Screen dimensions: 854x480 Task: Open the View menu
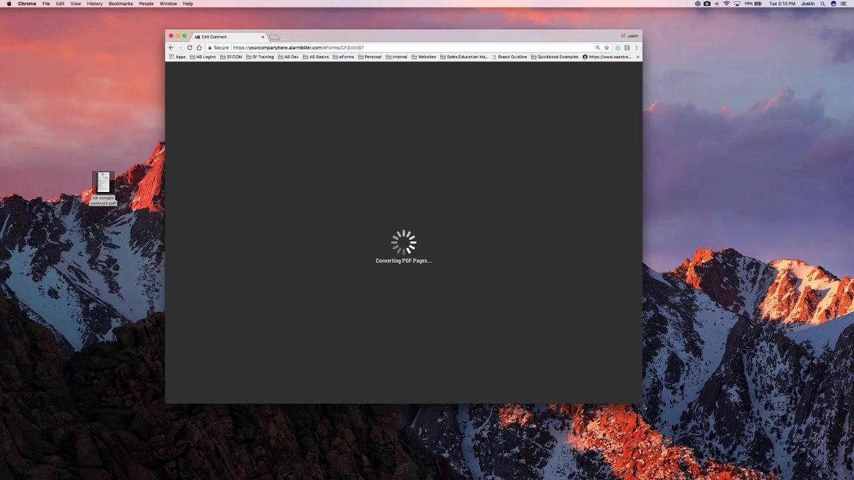[75, 3]
